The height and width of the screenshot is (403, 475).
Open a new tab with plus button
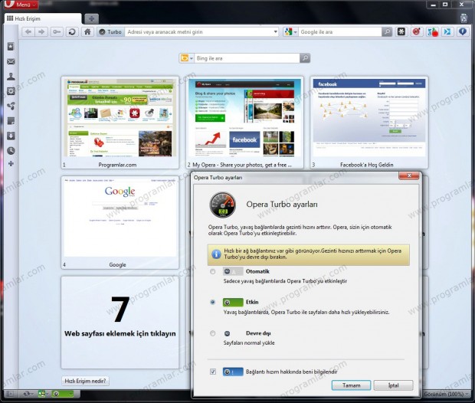coord(91,19)
